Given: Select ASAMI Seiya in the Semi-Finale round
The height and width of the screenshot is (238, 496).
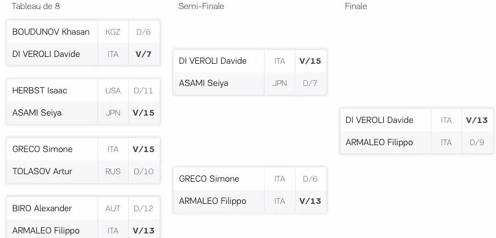Looking at the screenshot, I should point(203,83).
